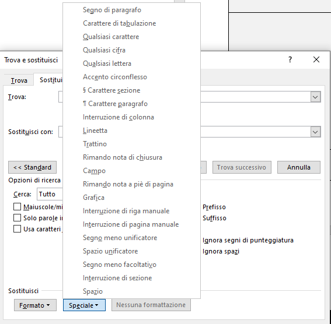Image resolution: width=331 pixels, height=324 pixels.
Task: Choose 'Carattere di tabulazione' menu entry
Action: tap(131, 23)
